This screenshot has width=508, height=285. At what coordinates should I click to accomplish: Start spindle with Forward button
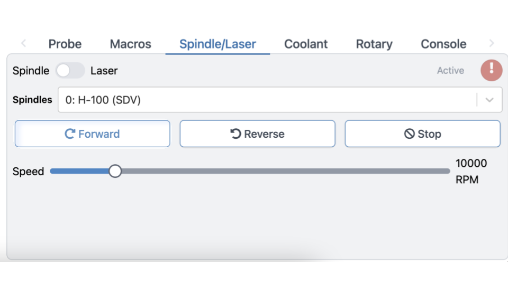[92, 134]
